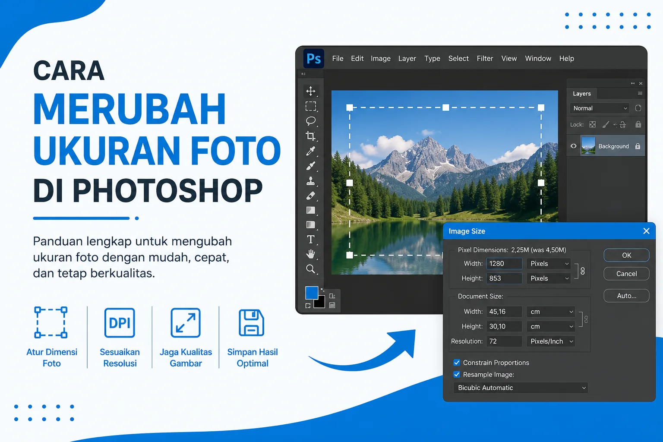Screen dimensions: 663x442
Task: Uncheck Constrain Proportions checkbox
Action: click(x=457, y=363)
